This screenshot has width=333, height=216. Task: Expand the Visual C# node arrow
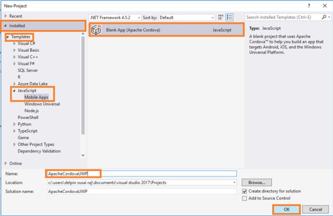pyautogui.click(x=14, y=44)
